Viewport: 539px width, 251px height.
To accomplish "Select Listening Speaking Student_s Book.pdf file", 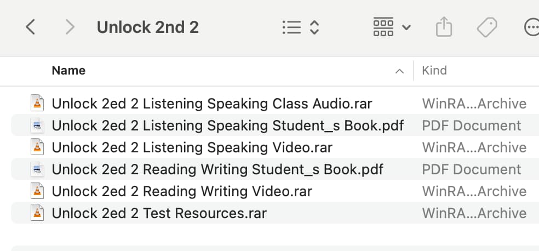I will coord(275,125).
